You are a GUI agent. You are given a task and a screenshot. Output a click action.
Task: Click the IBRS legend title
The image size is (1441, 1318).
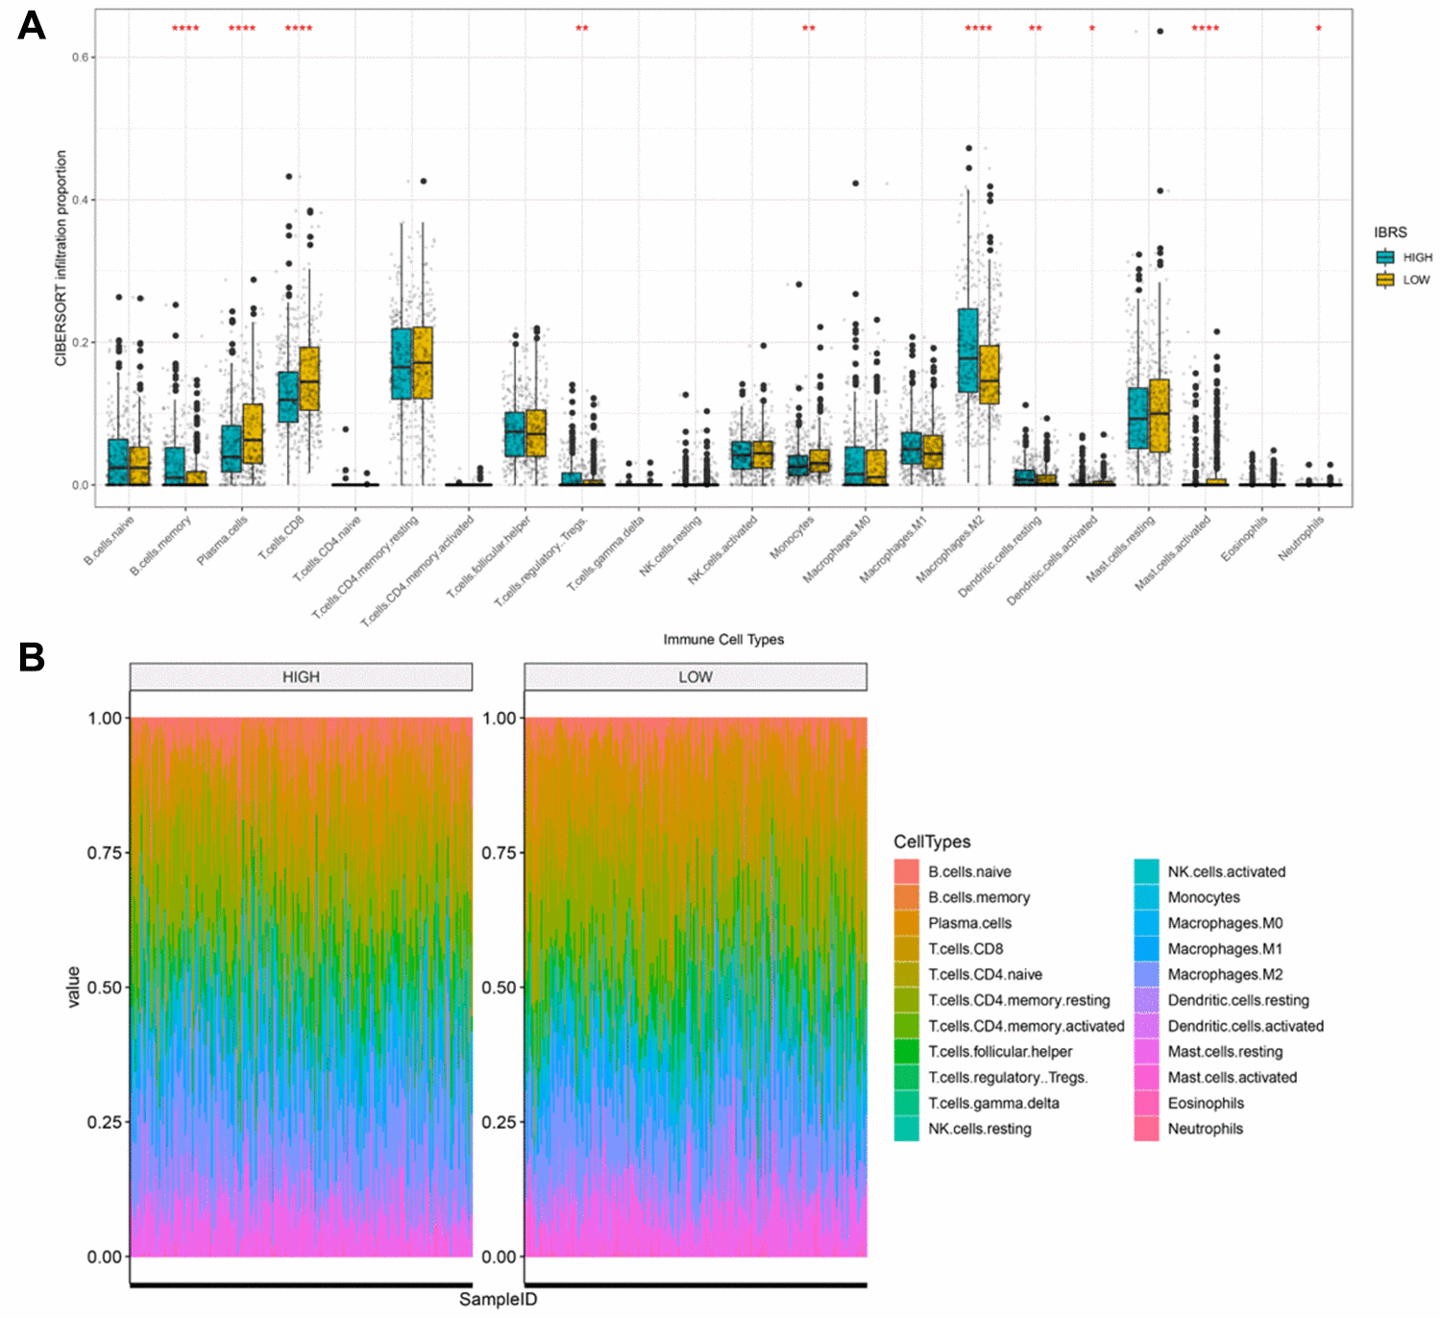coord(1390,232)
